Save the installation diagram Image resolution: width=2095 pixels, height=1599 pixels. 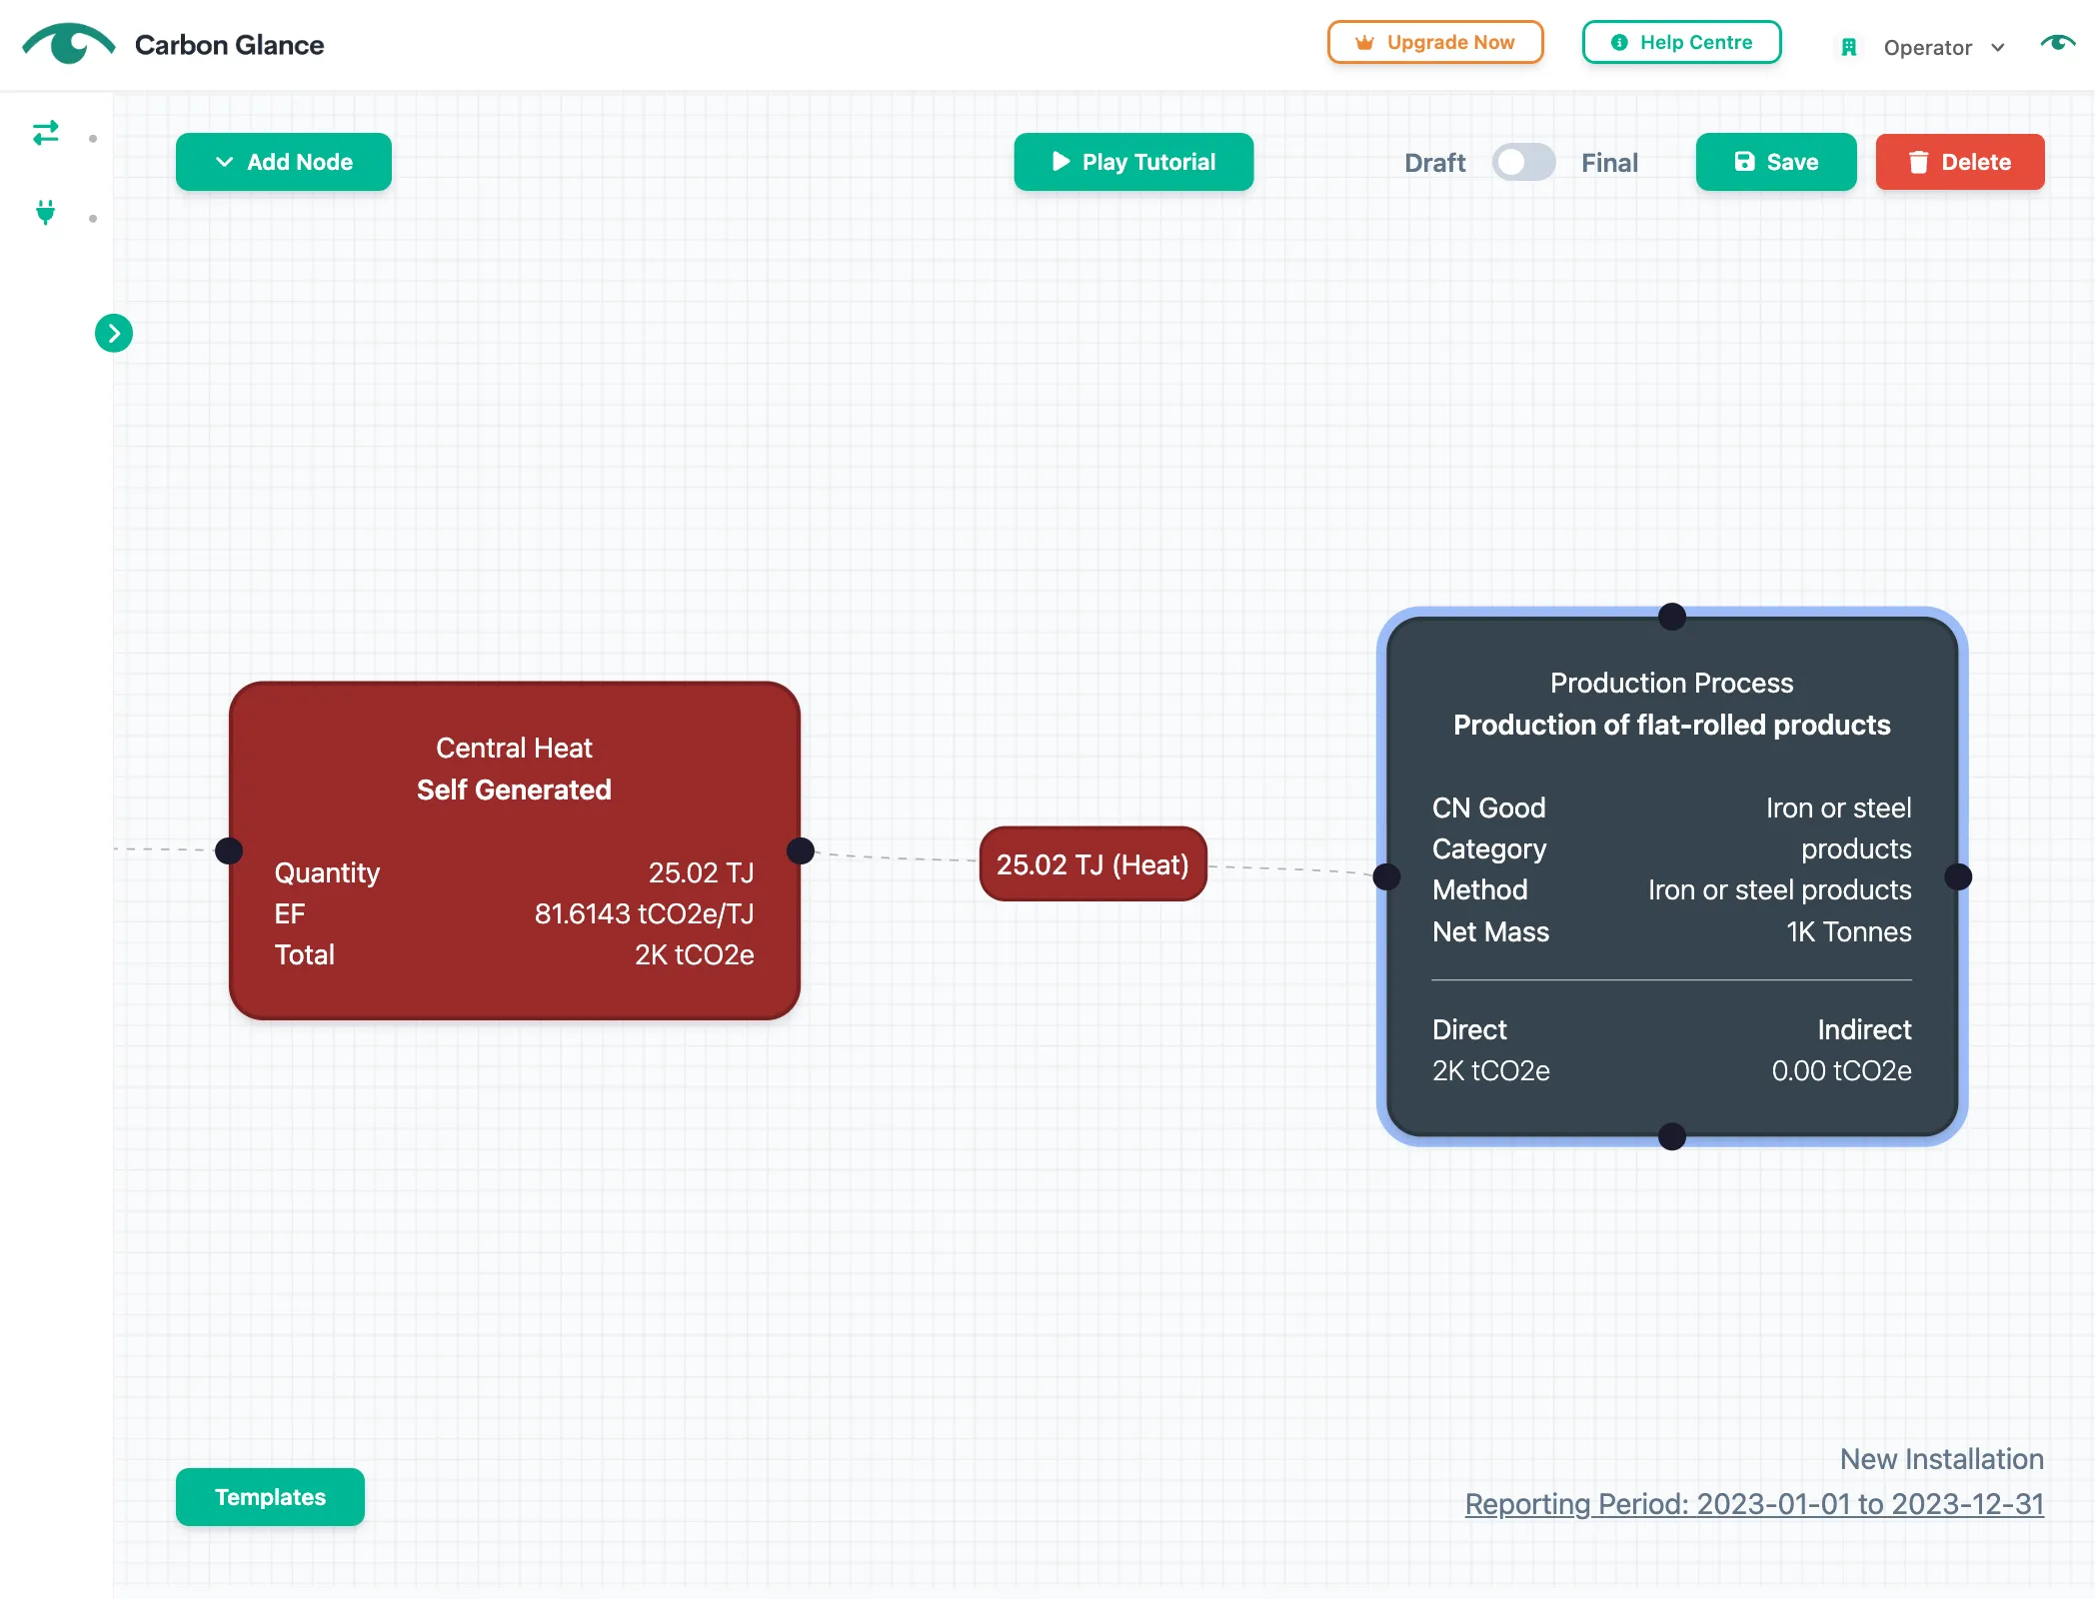pos(1776,162)
